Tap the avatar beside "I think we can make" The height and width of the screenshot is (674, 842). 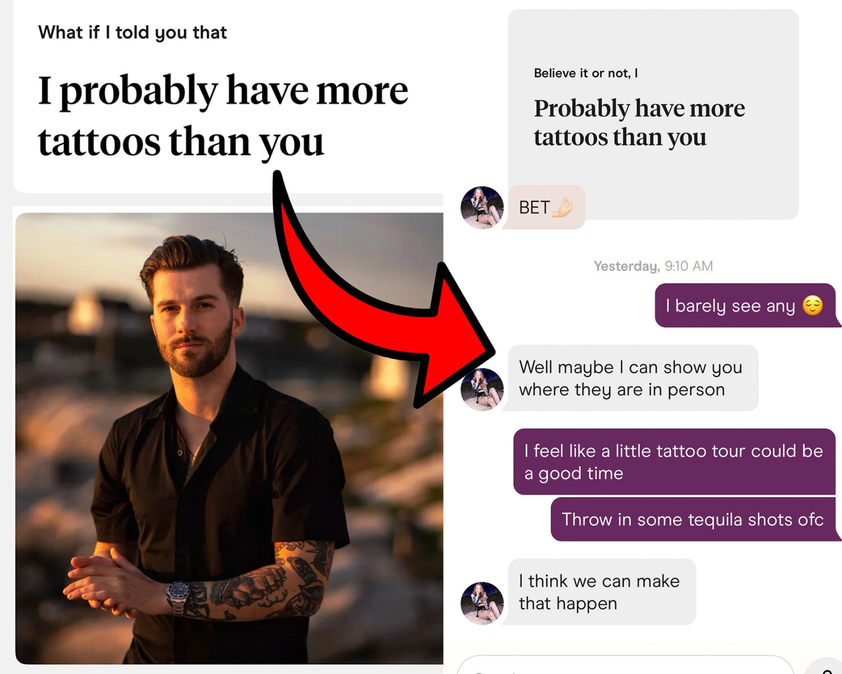tap(482, 603)
